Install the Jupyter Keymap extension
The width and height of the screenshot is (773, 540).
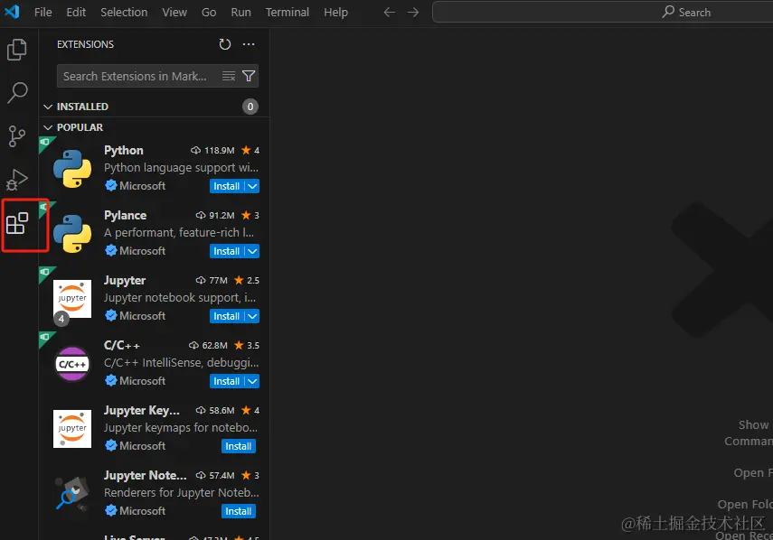pos(239,446)
